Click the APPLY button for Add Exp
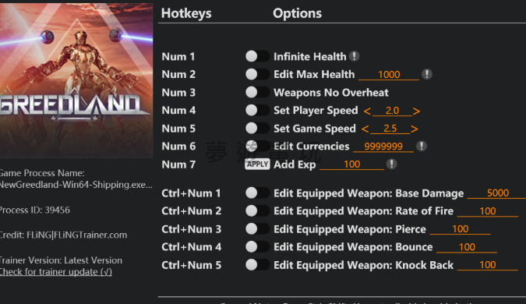 257,164
